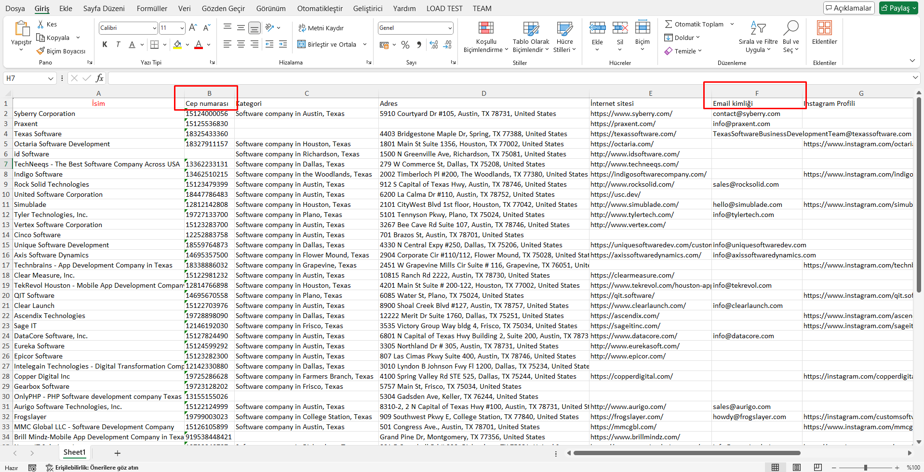
Task: Click Birleştir ve Ortala merge icon
Action: 302,44
